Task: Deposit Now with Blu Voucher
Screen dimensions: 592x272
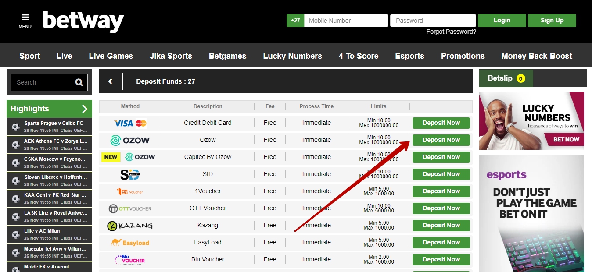Action: tap(441, 260)
